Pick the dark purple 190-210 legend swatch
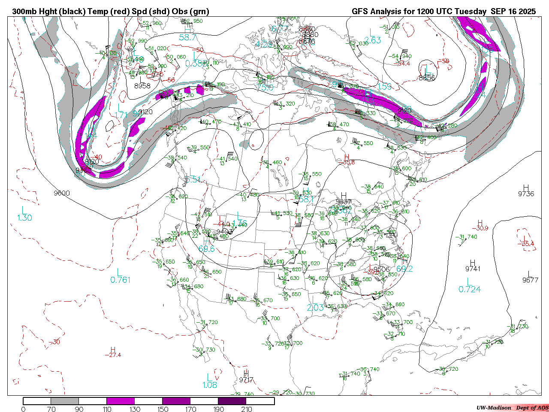Image resolution: width=549 pixels, height=412 pixels. 232,401
